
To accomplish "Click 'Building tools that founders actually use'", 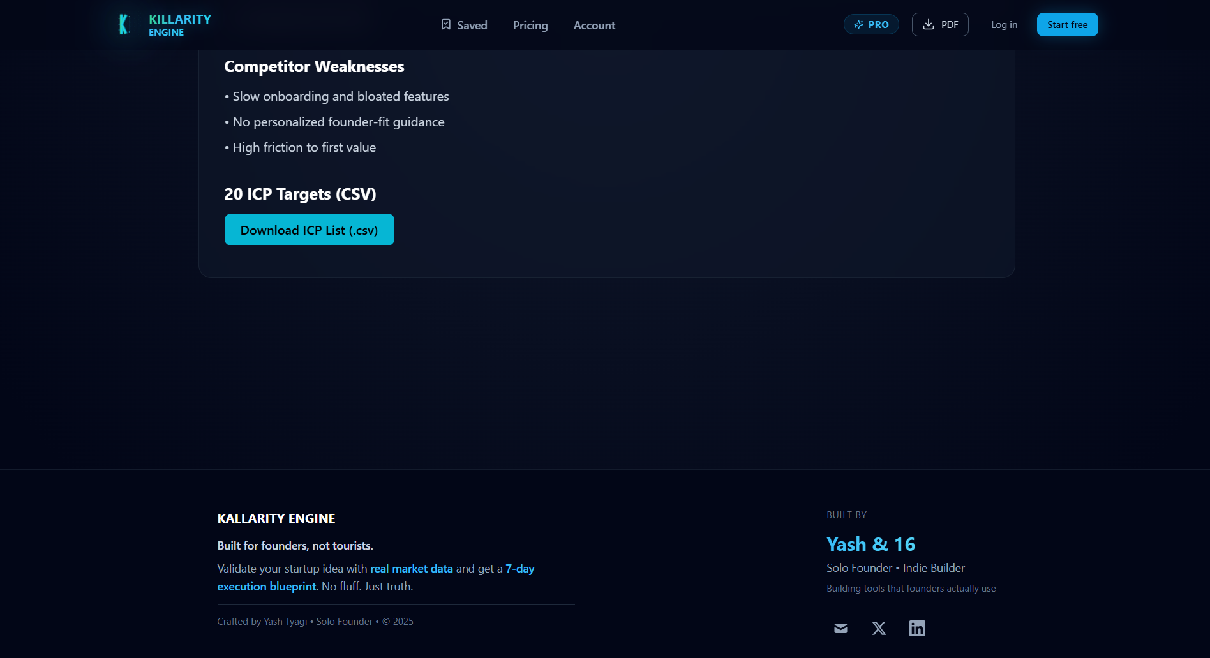I will pyautogui.click(x=911, y=588).
